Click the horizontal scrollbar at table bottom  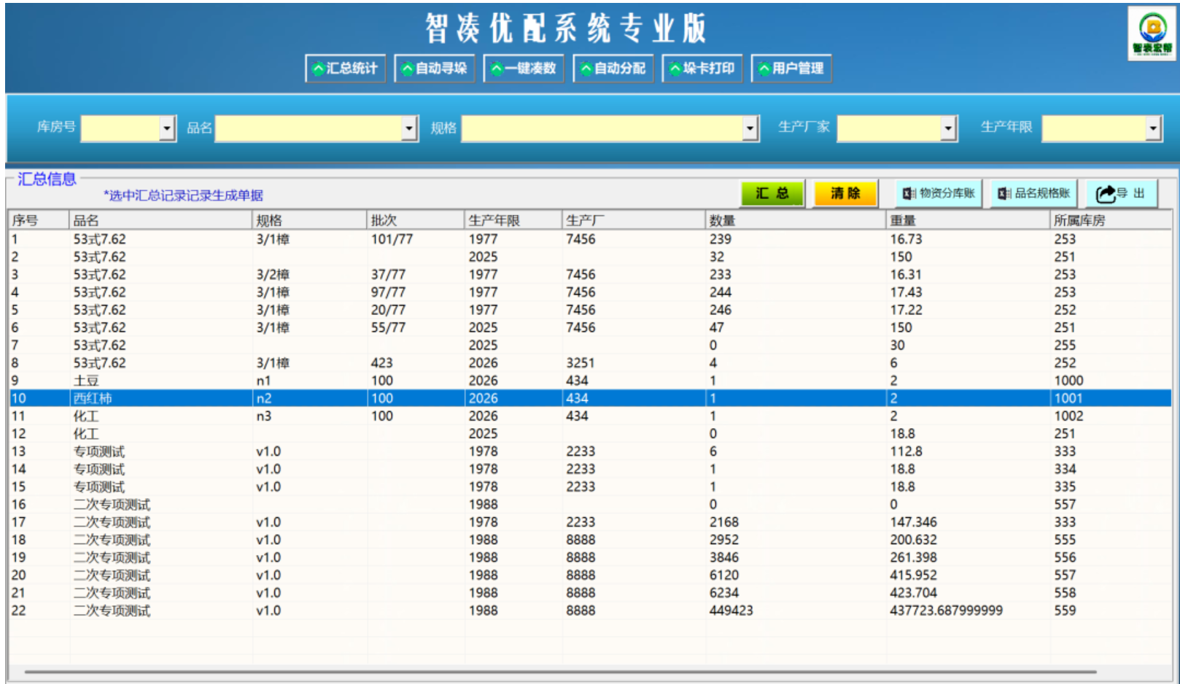(560, 672)
